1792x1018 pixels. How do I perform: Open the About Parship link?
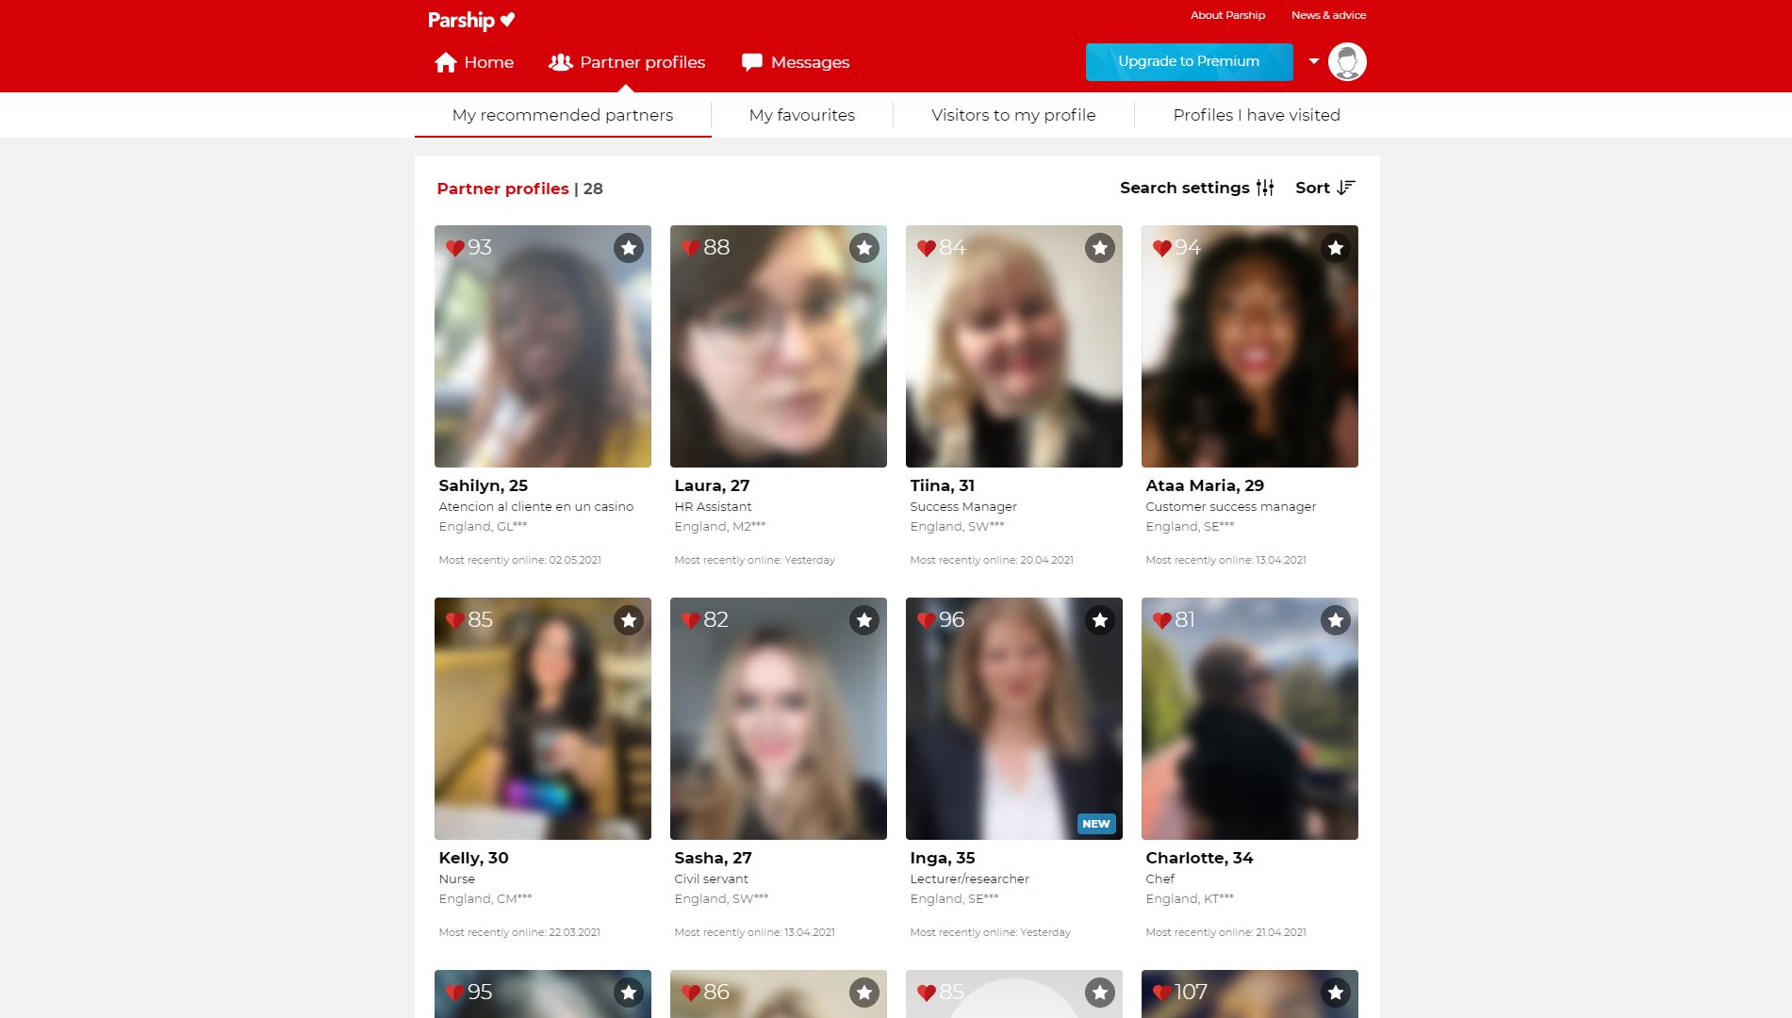click(x=1226, y=15)
